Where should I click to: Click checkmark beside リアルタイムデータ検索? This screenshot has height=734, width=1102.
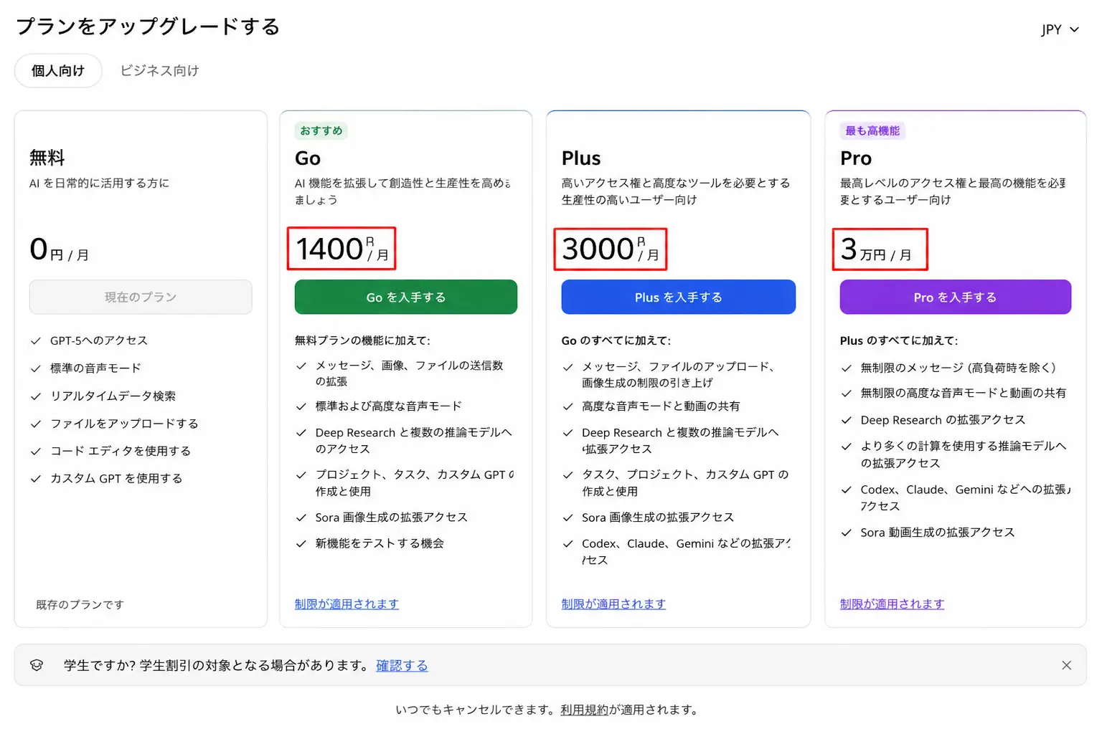35,396
